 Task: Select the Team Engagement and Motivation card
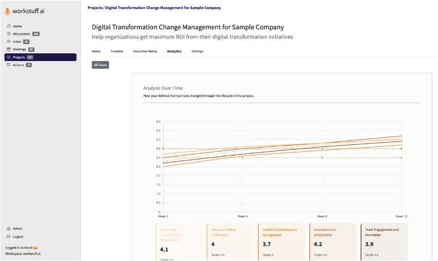click(x=384, y=242)
